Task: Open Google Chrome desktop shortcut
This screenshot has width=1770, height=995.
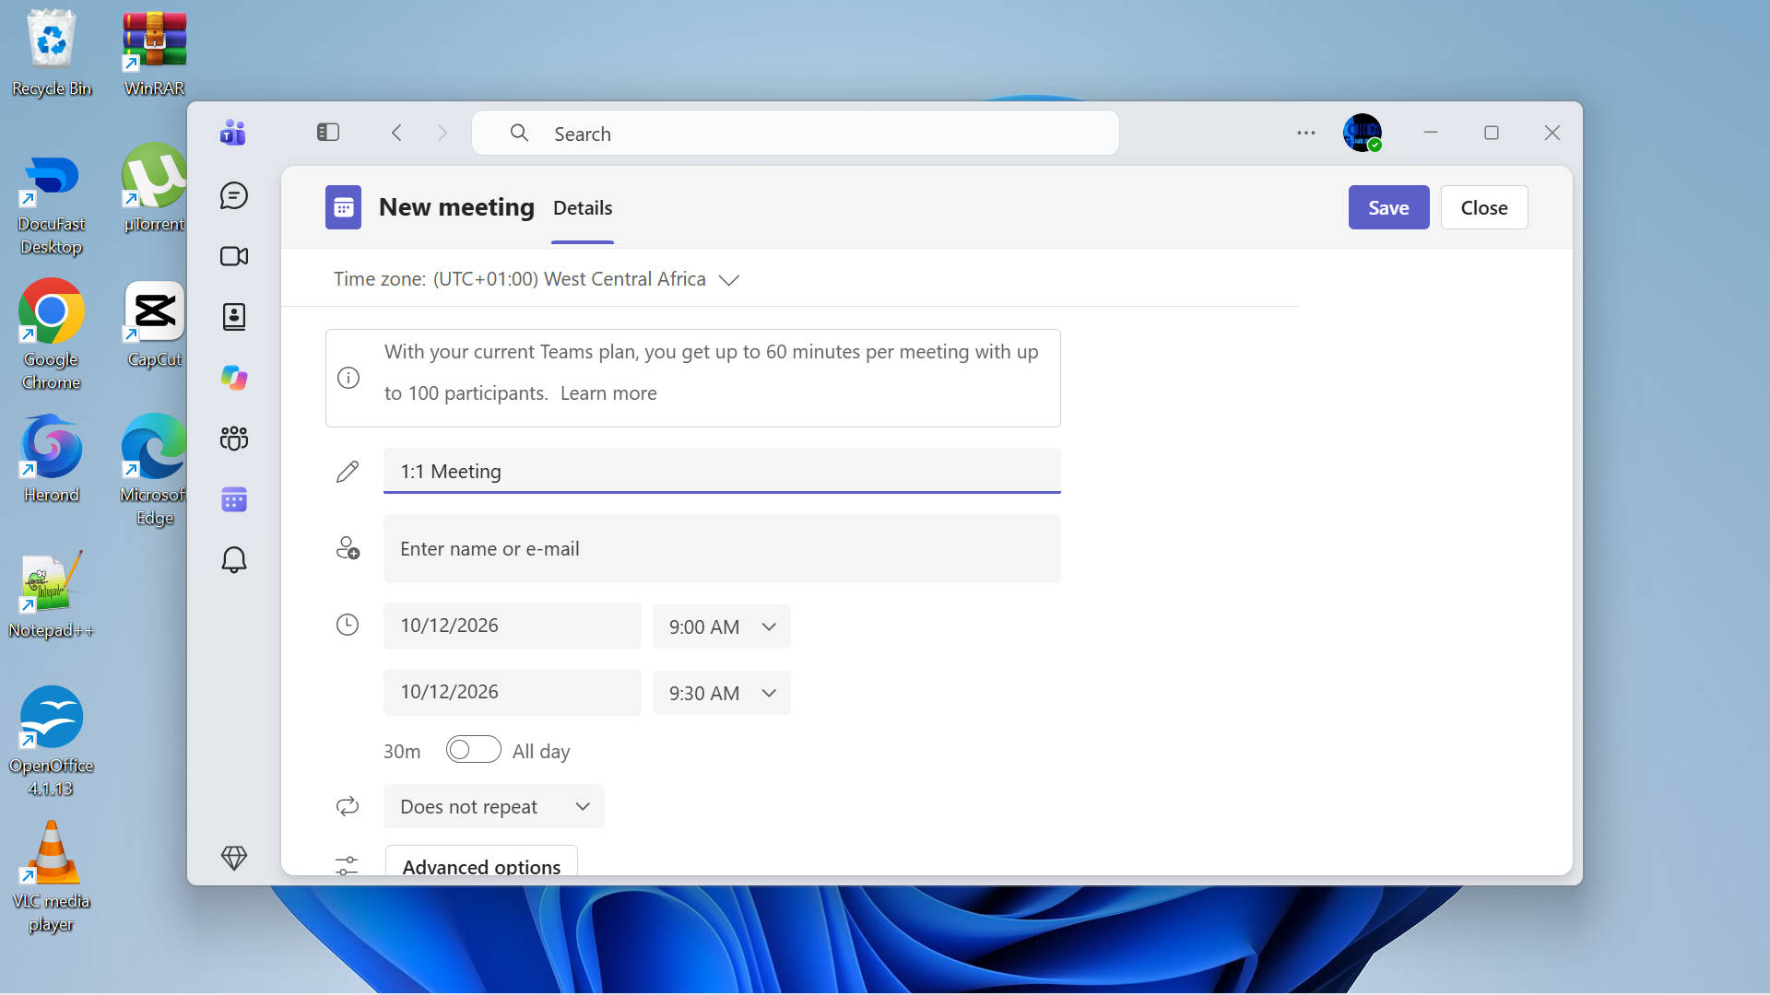Action: coord(52,334)
